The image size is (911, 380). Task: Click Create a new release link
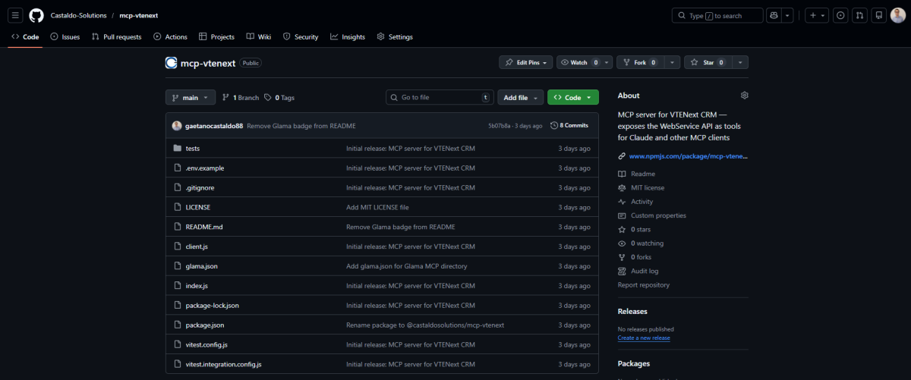point(644,338)
